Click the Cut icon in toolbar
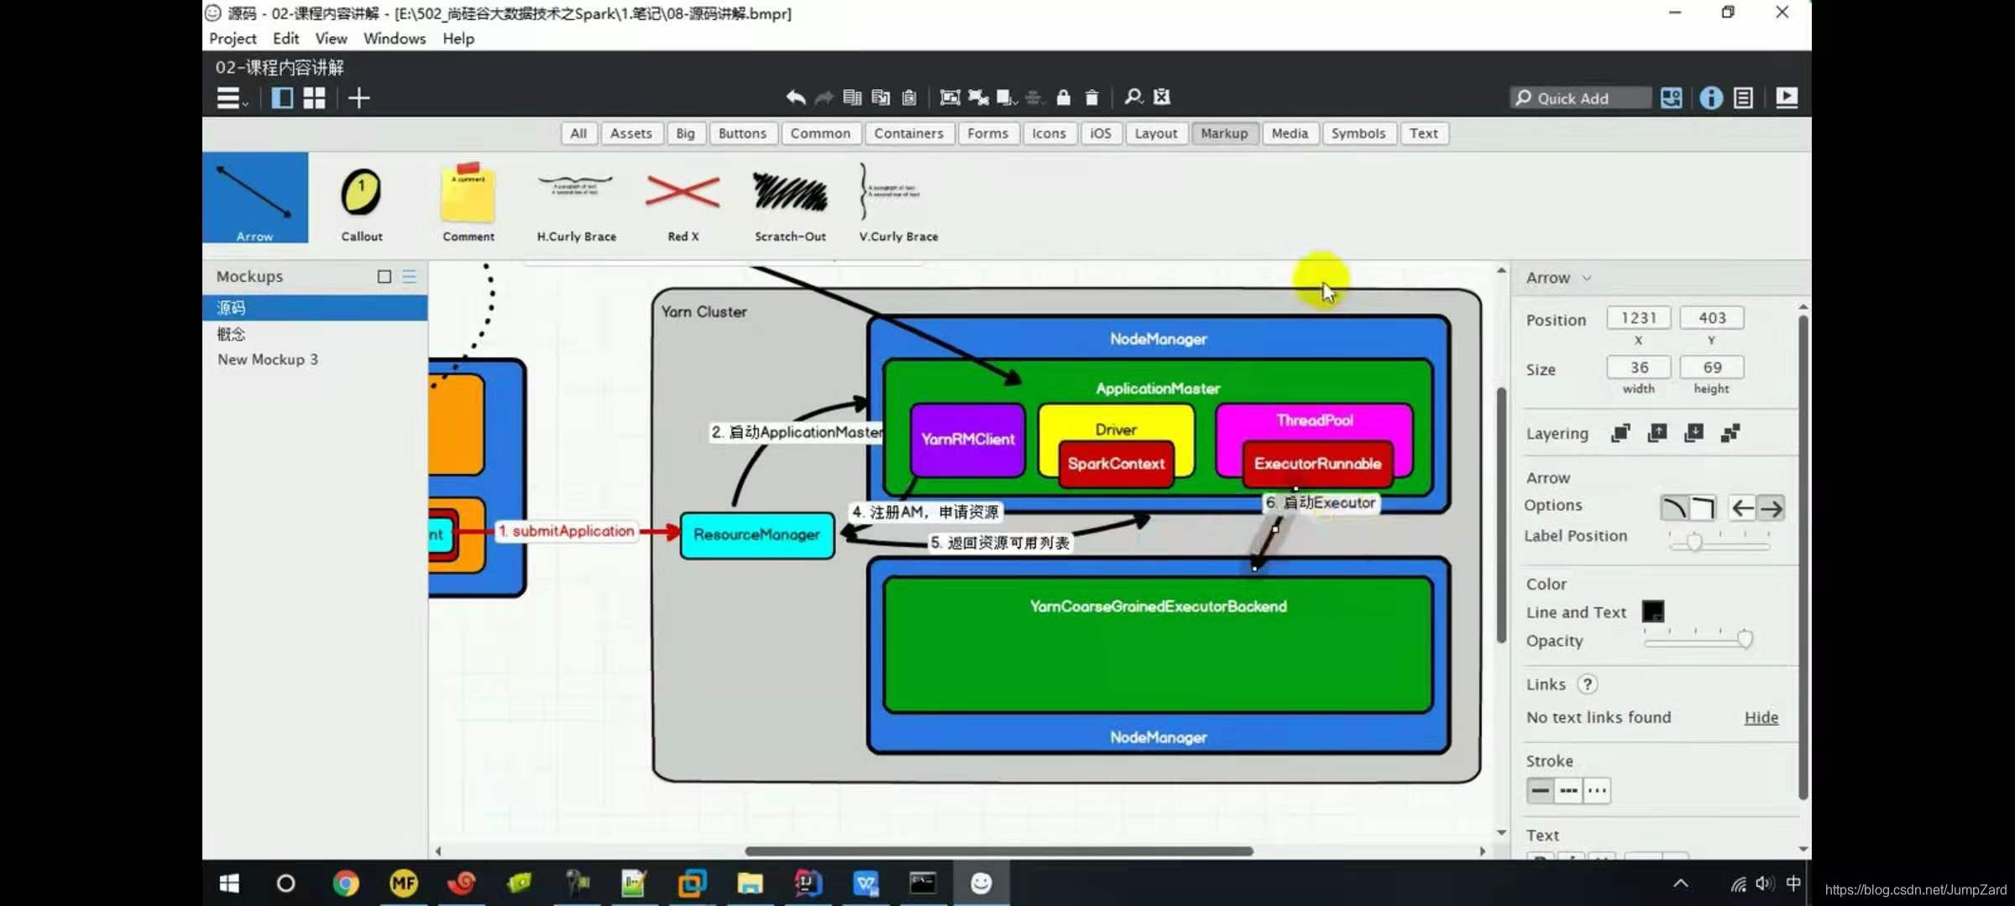 click(852, 97)
